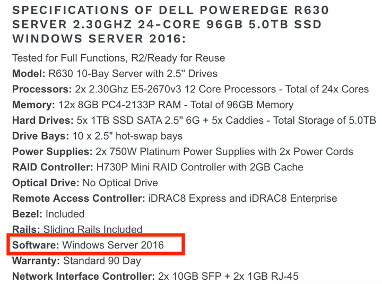The image size is (382, 284).
Task: Click the 'Total Storage of 5.0TB' text
Action: pos(324,121)
